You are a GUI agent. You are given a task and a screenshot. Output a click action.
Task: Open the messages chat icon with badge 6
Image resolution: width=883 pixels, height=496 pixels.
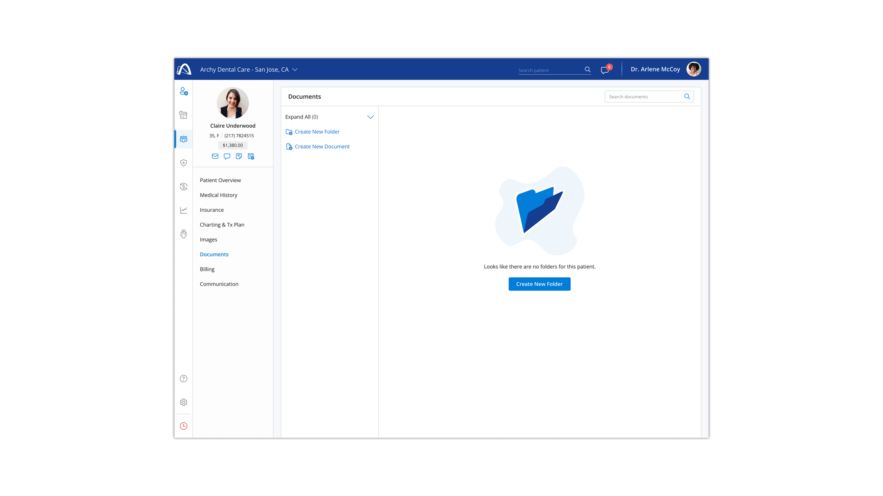(605, 70)
